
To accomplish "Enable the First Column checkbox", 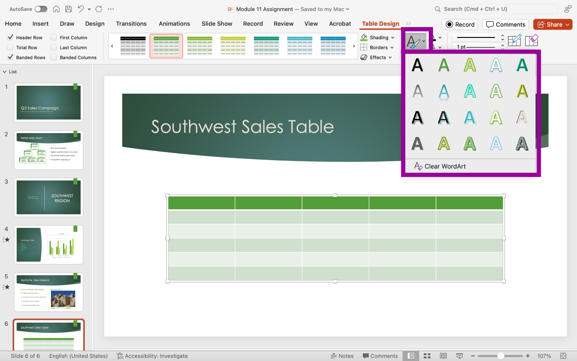I will 54,38.
